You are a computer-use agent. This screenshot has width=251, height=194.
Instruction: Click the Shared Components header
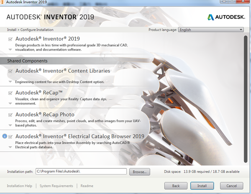point(27,61)
